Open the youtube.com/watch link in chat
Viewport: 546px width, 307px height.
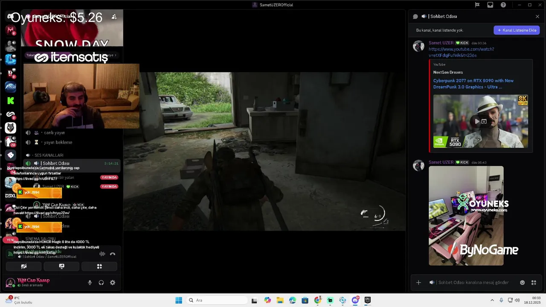point(461,52)
